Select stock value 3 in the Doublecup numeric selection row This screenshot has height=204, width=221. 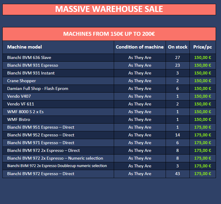point(178,166)
